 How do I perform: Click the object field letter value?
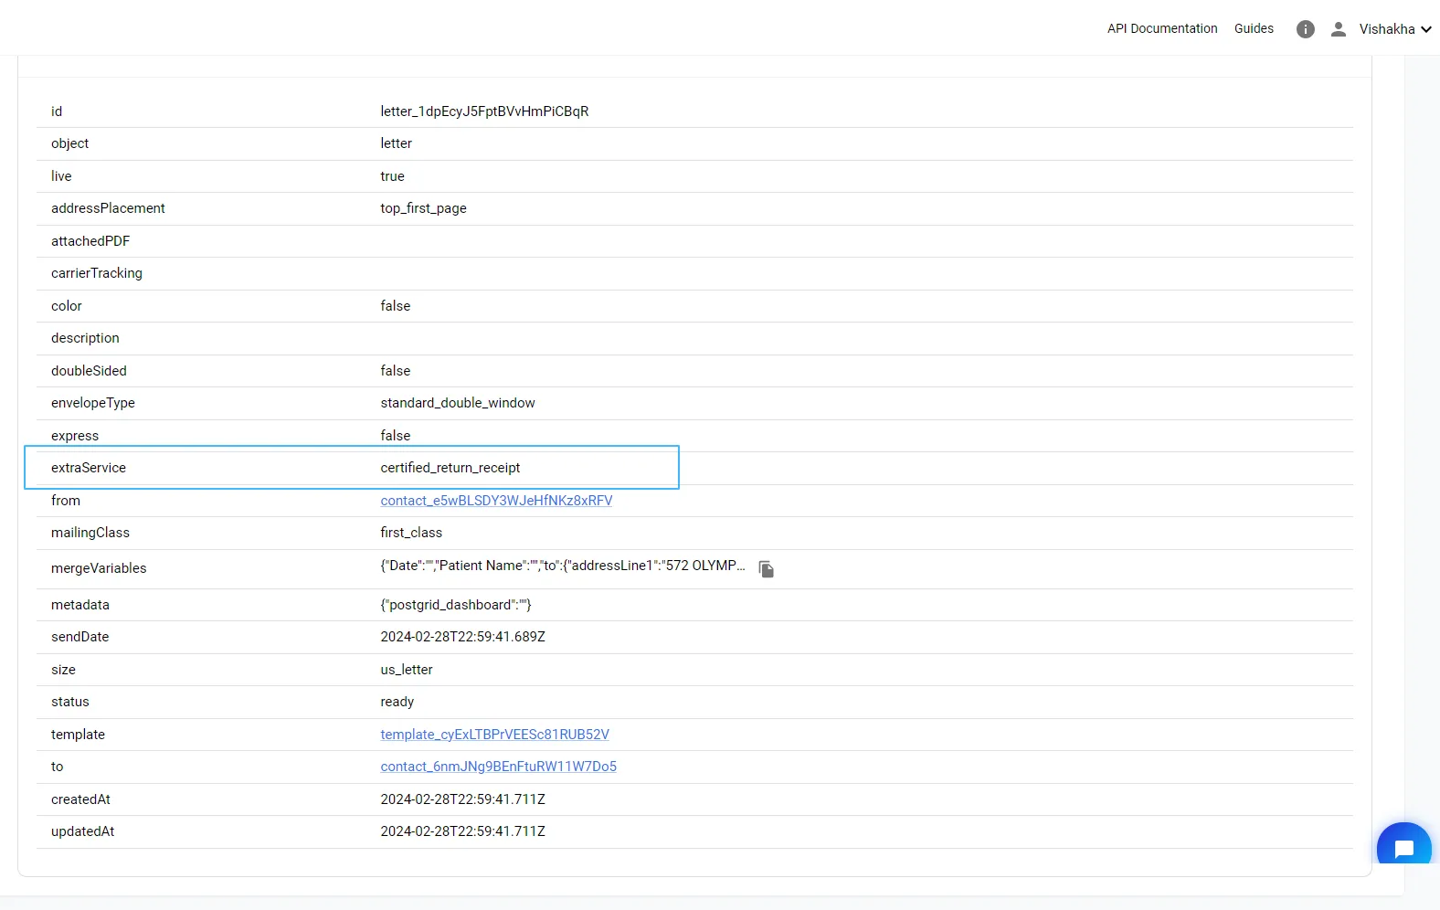(396, 143)
